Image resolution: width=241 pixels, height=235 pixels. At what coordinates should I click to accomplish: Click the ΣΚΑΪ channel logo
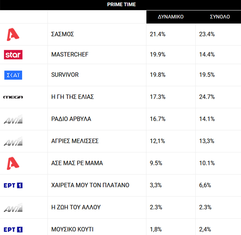coord(13,75)
